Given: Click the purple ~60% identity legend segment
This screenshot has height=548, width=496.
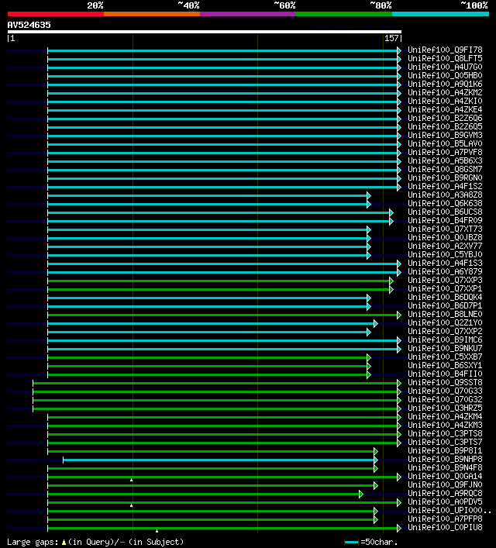Looking at the screenshot, I should [248, 14].
